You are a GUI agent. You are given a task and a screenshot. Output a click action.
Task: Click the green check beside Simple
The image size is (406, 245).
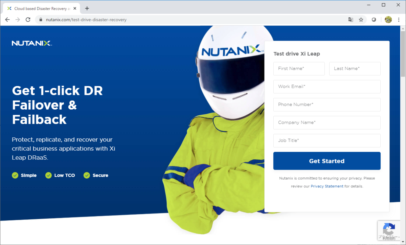(15, 175)
